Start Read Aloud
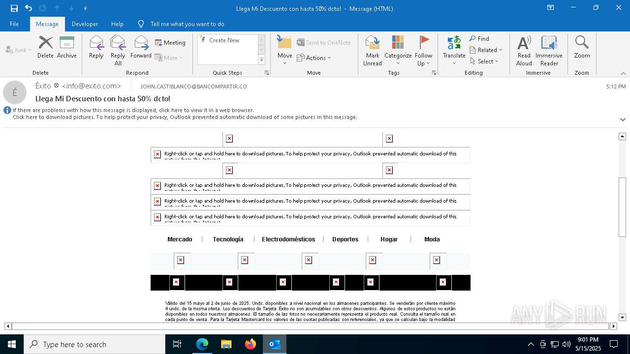The height and width of the screenshot is (354, 630). tap(524, 50)
